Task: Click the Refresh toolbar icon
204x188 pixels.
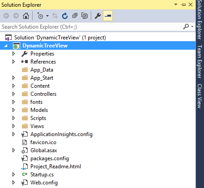Action: click(x=65, y=16)
